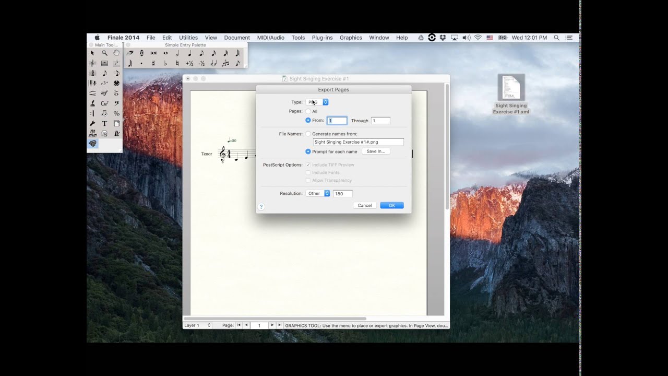Screen dimensions: 668x376
Task: Pick the Chord tool (CM7)
Action: [x=104, y=103]
